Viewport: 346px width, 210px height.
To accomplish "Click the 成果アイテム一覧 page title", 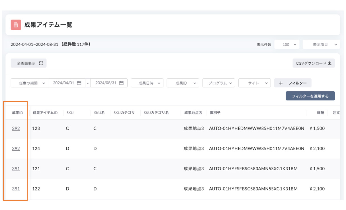I will [48, 25].
